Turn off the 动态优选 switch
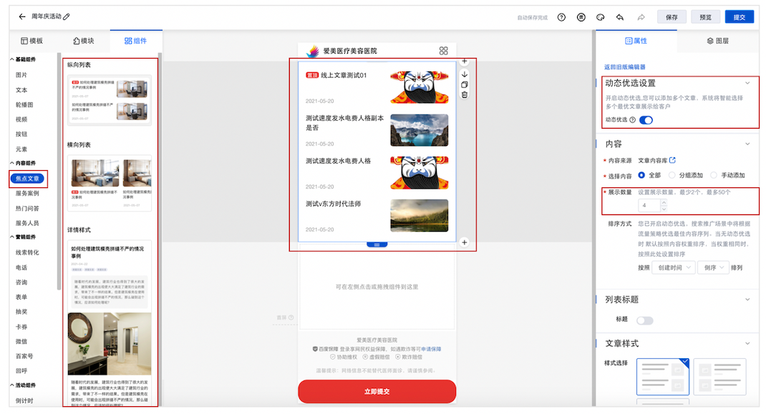The width and height of the screenshot is (766, 414). (x=646, y=120)
